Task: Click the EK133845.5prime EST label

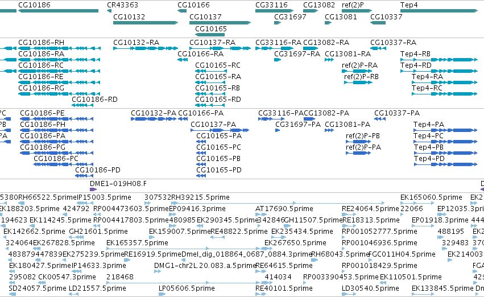Action: [x=442, y=288]
